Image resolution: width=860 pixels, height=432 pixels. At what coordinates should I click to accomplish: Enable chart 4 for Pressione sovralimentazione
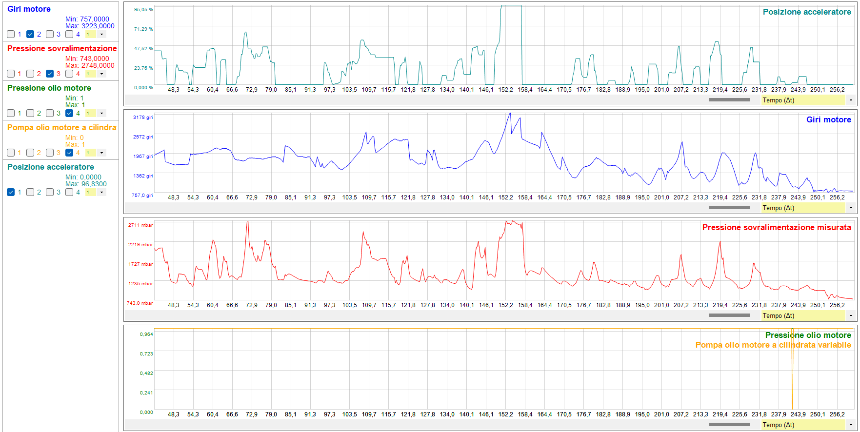[69, 74]
